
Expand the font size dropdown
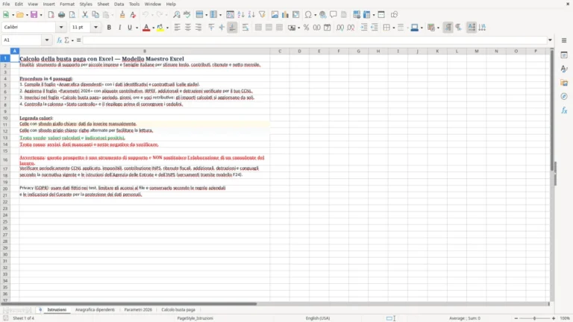95,27
